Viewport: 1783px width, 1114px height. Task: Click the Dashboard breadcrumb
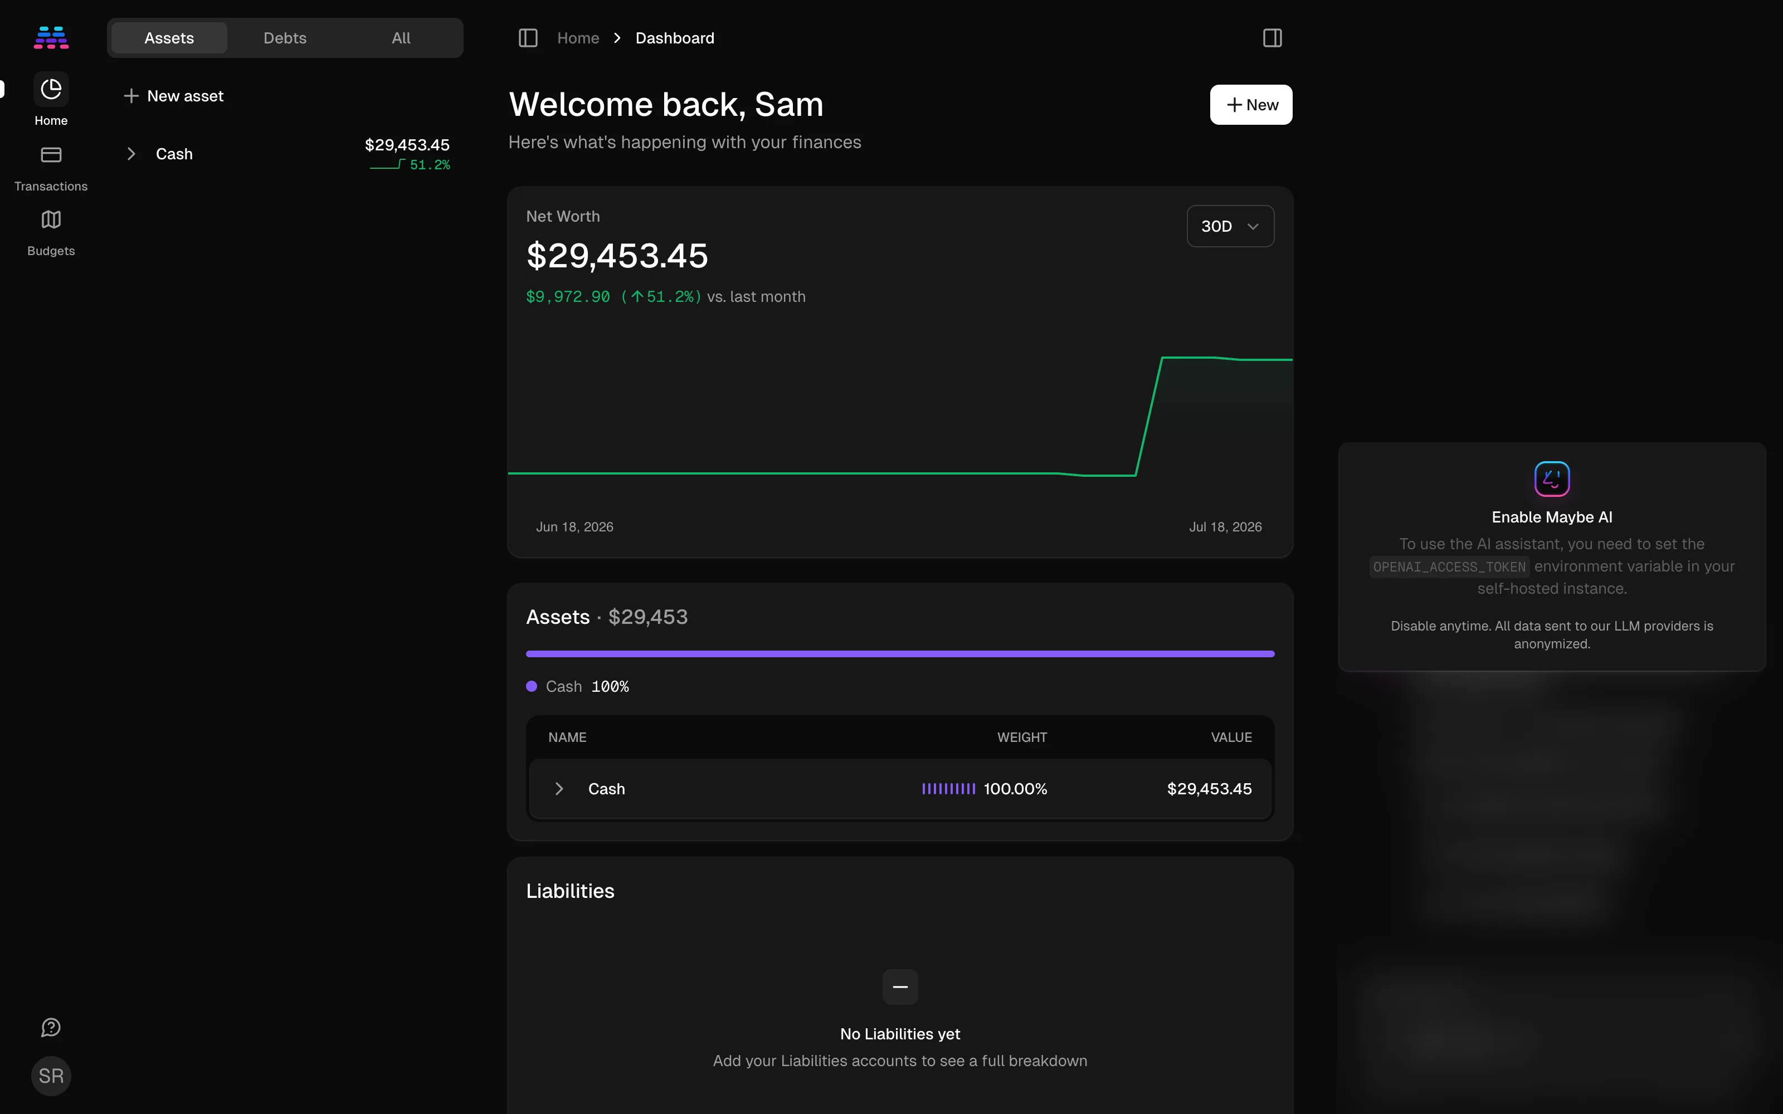[675, 37]
